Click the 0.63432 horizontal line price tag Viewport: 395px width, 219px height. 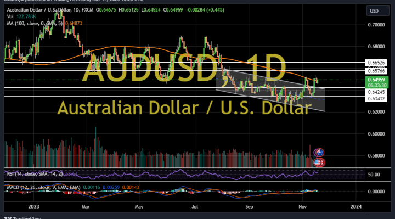tap(376, 99)
